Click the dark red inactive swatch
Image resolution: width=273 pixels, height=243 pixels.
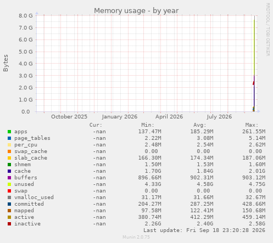(x=9, y=224)
